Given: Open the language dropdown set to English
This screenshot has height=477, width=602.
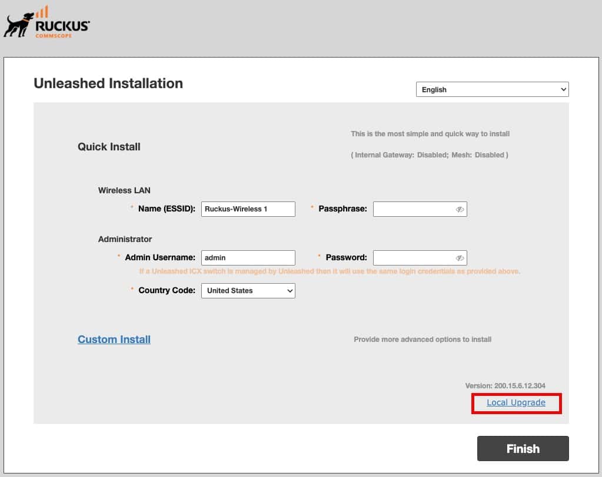Looking at the screenshot, I should point(492,89).
